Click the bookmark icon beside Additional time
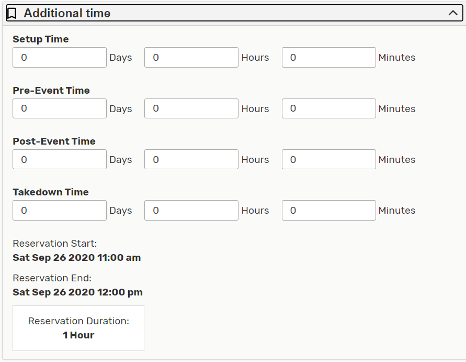 pyautogui.click(x=12, y=14)
